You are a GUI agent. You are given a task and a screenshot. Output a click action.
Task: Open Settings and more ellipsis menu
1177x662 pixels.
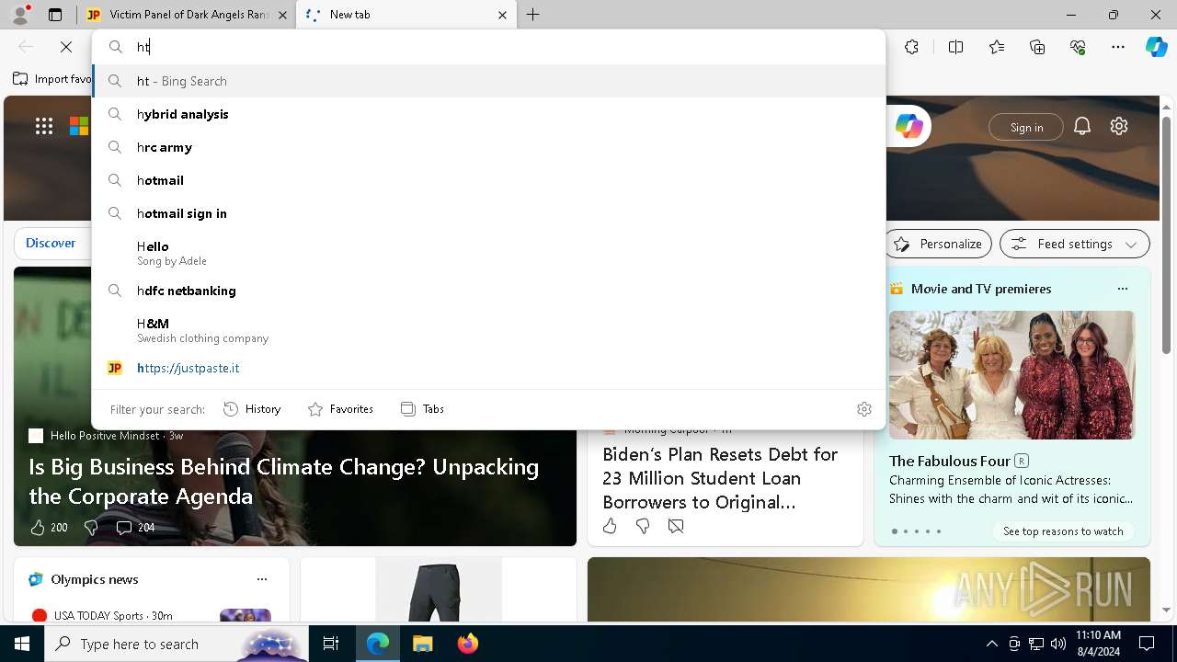coord(1118,47)
